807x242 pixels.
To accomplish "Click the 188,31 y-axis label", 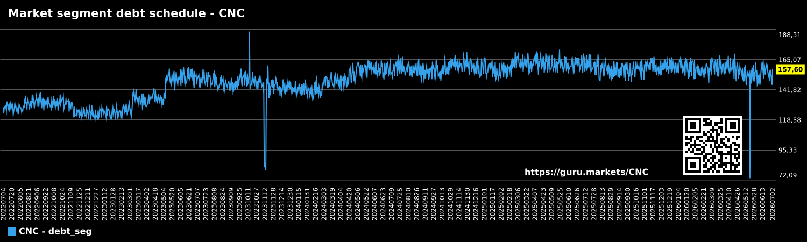I will pyautogui.click(x=789, y=35).
